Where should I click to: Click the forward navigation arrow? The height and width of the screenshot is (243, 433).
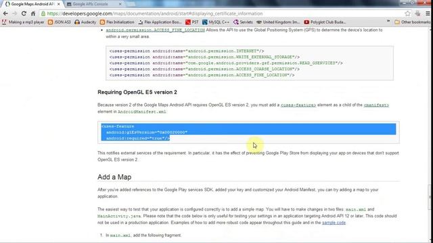tap(14, 13)
